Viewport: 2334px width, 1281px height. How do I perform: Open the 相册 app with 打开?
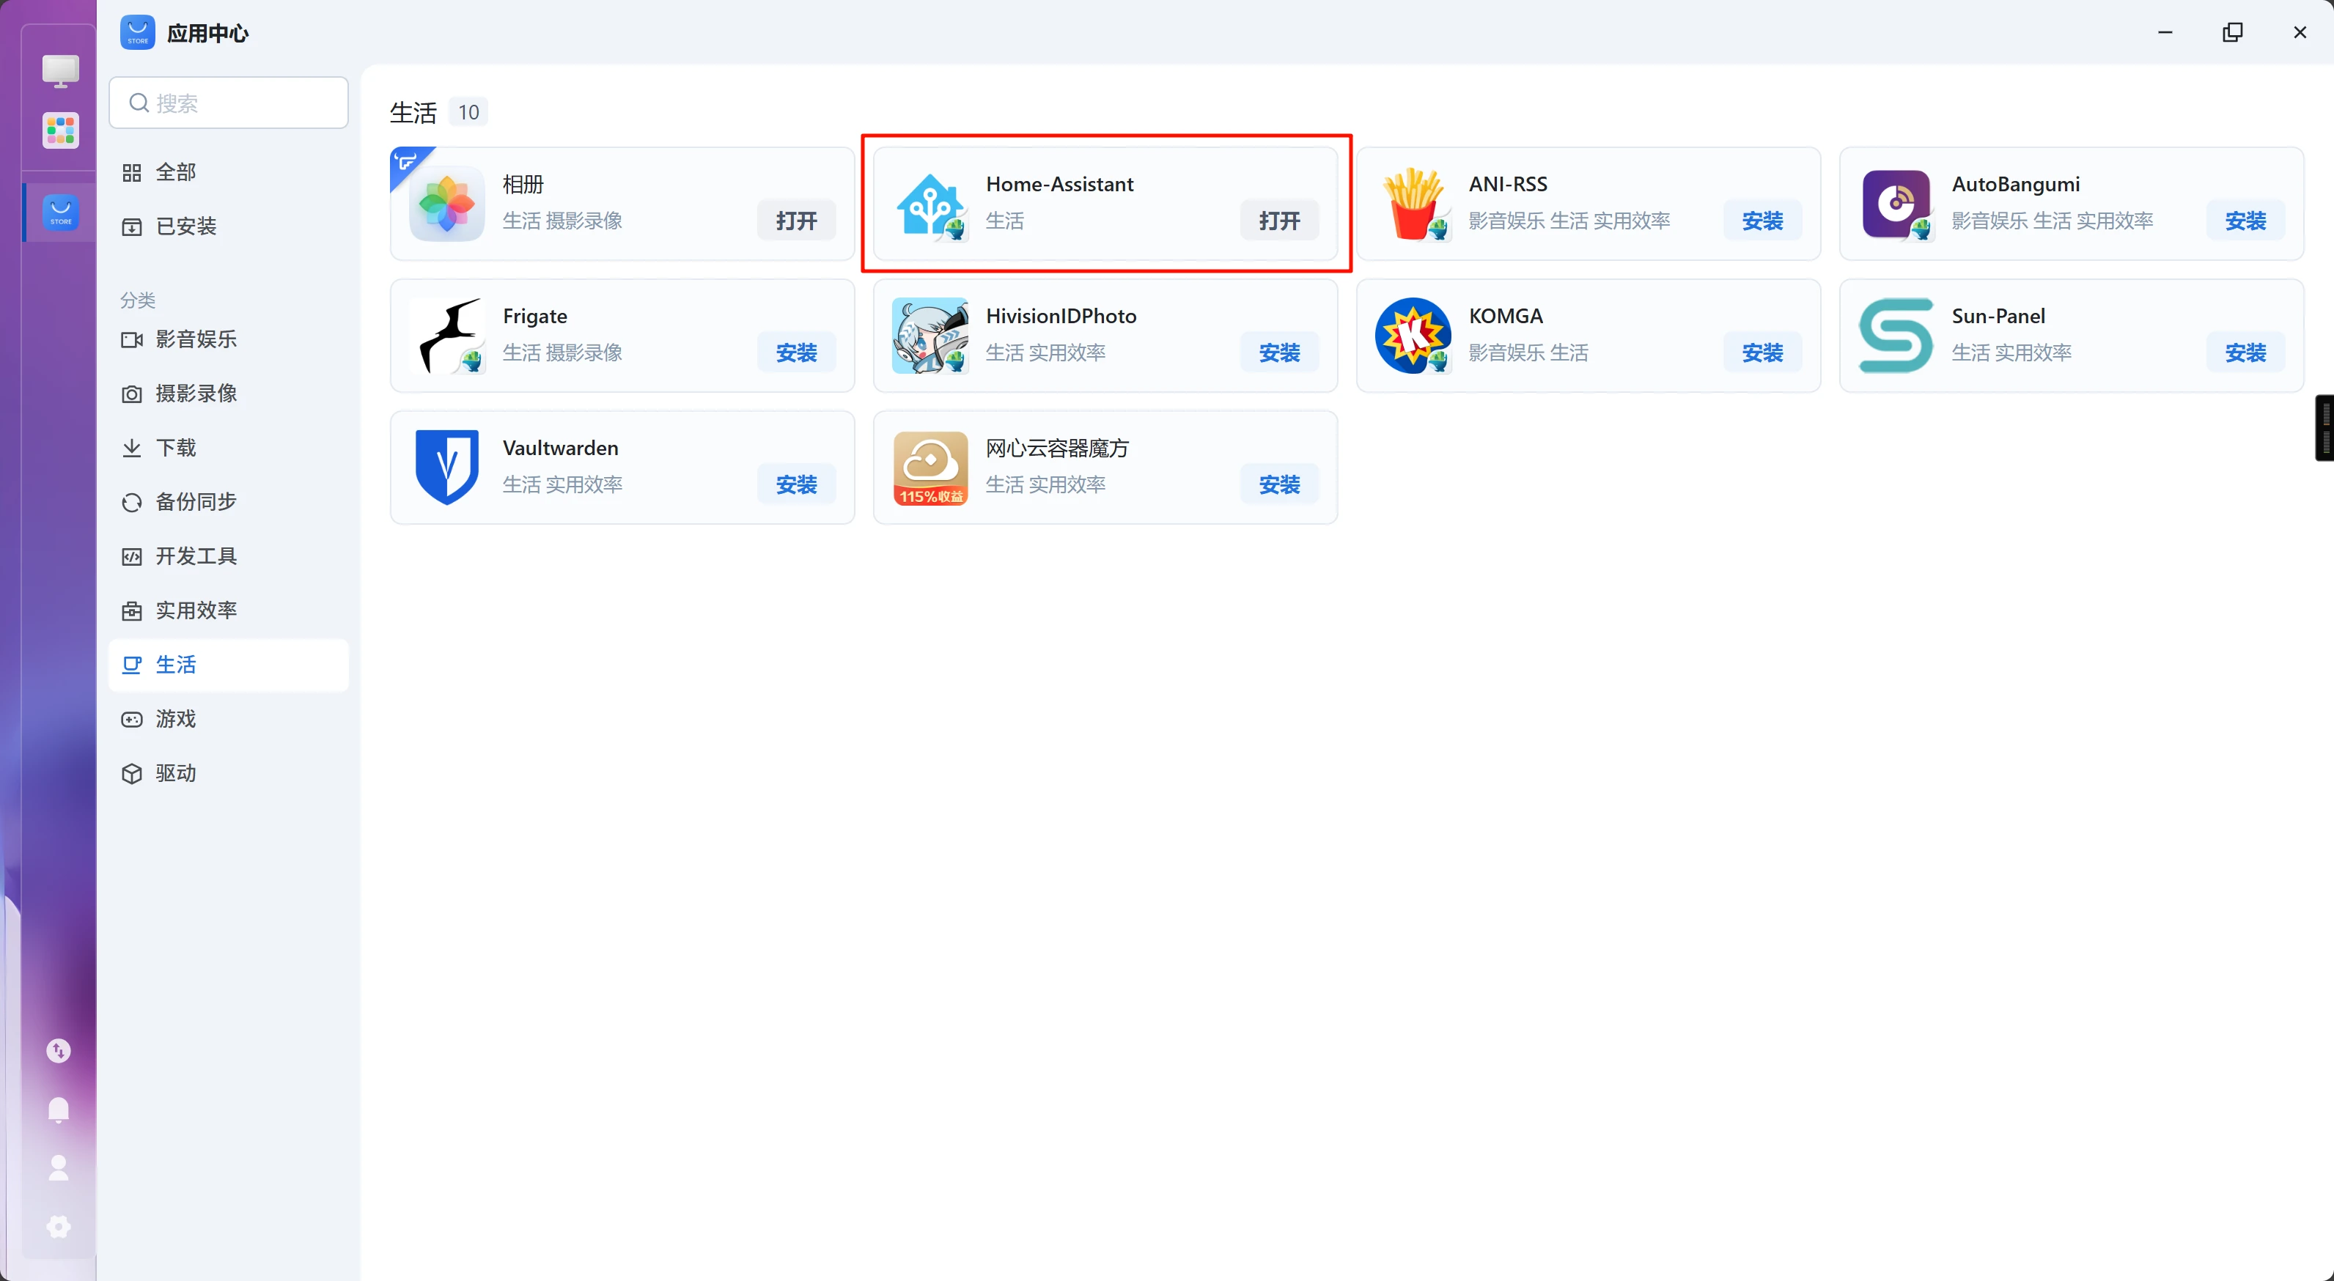(x=796, y=220)
